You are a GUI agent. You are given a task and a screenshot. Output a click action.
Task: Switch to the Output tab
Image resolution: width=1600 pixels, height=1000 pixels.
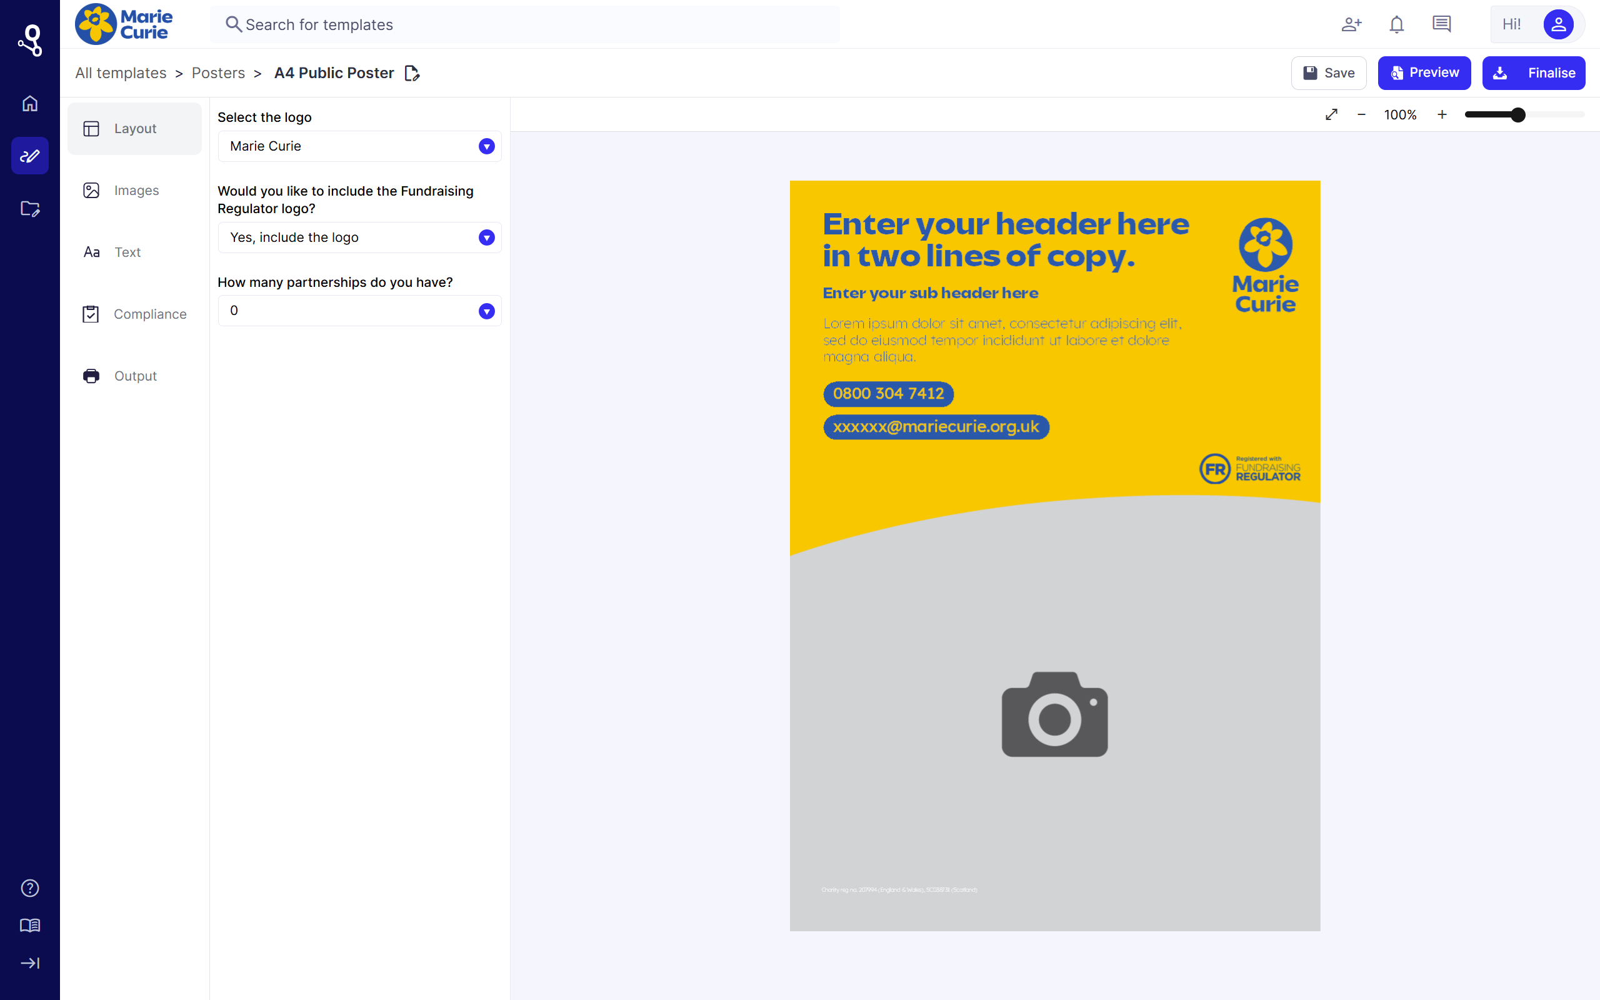point(134,376)
